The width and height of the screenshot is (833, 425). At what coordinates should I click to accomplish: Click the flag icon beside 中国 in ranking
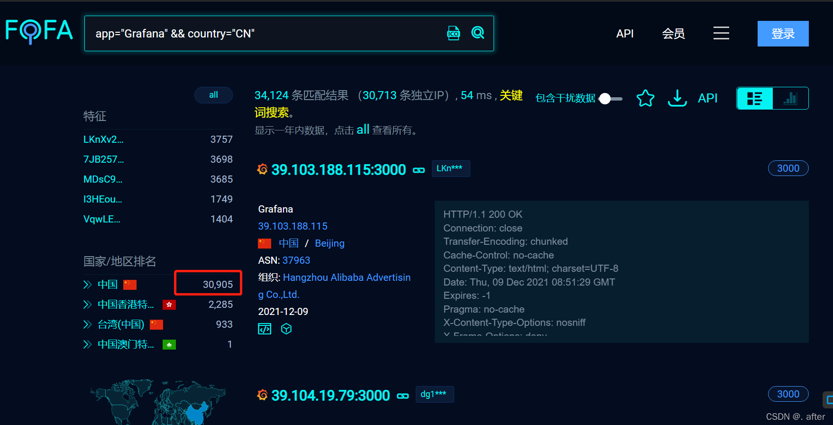pyautogui.click(x=130, y=285)
